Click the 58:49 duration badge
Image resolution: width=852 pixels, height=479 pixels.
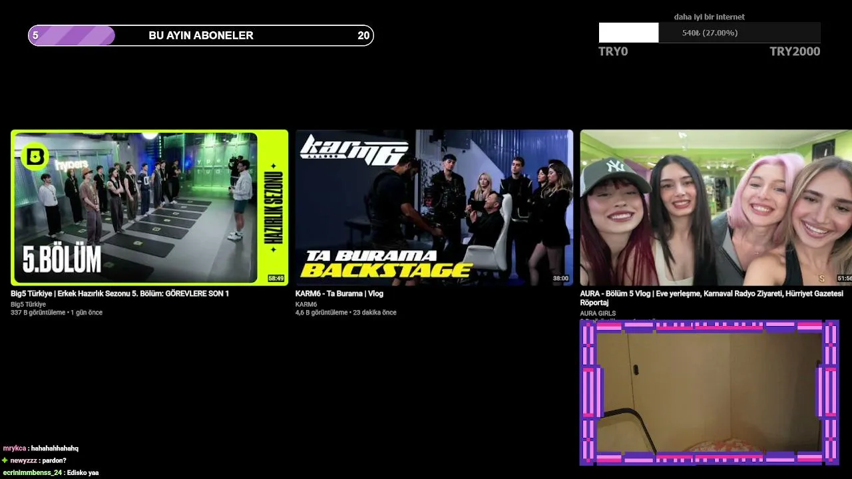pyautogui.click(x=276, y=278)
